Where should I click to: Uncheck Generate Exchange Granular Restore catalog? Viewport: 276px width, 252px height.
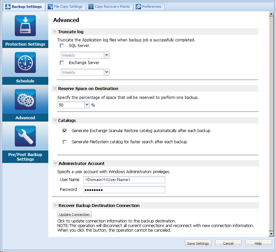click(65, 131)
